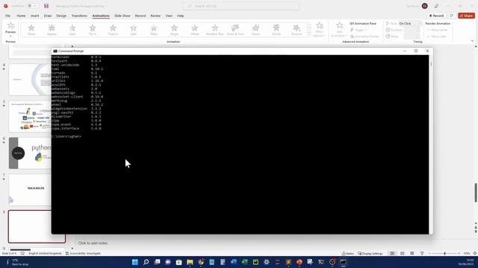This screenshot has width=478, height=268.
Task: Open the Start 'On Click' timing dropdown
Action: pos(410,23)
